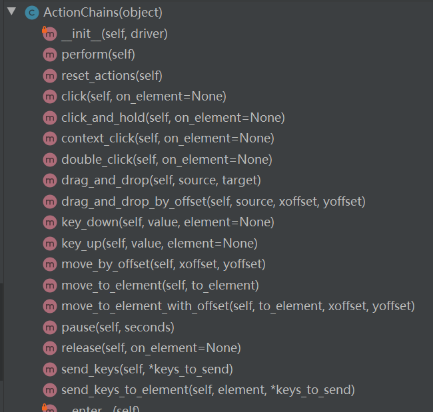Click the method icon beside send_keys(self, *keys_to_send)
This screenshot has width=433, height=412.
tap(49, 369)
